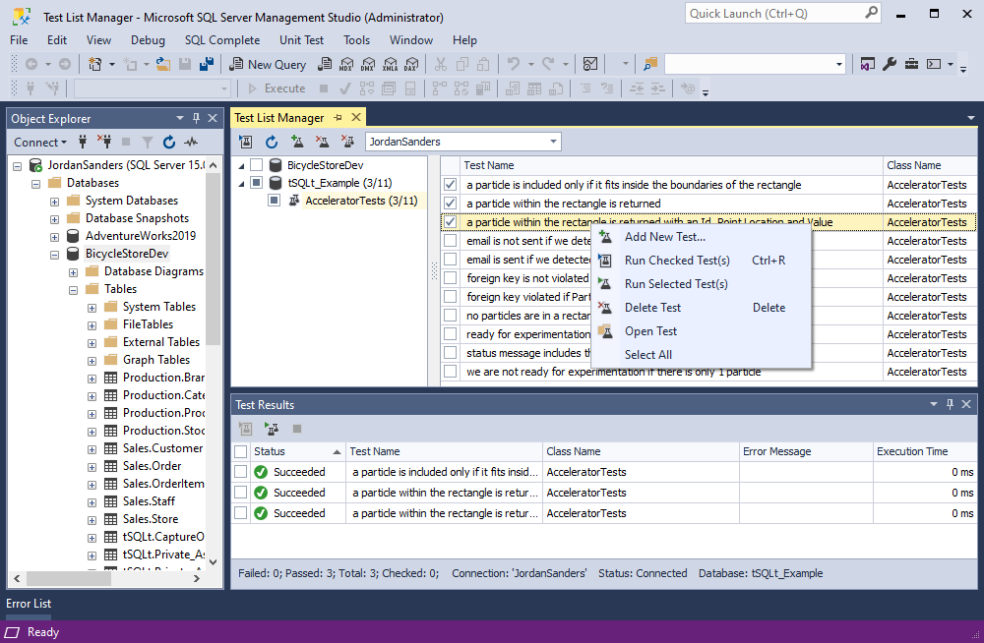The image size is (984, 643).
Task: Open the SQL Complete menu
Action: (222, 40)
